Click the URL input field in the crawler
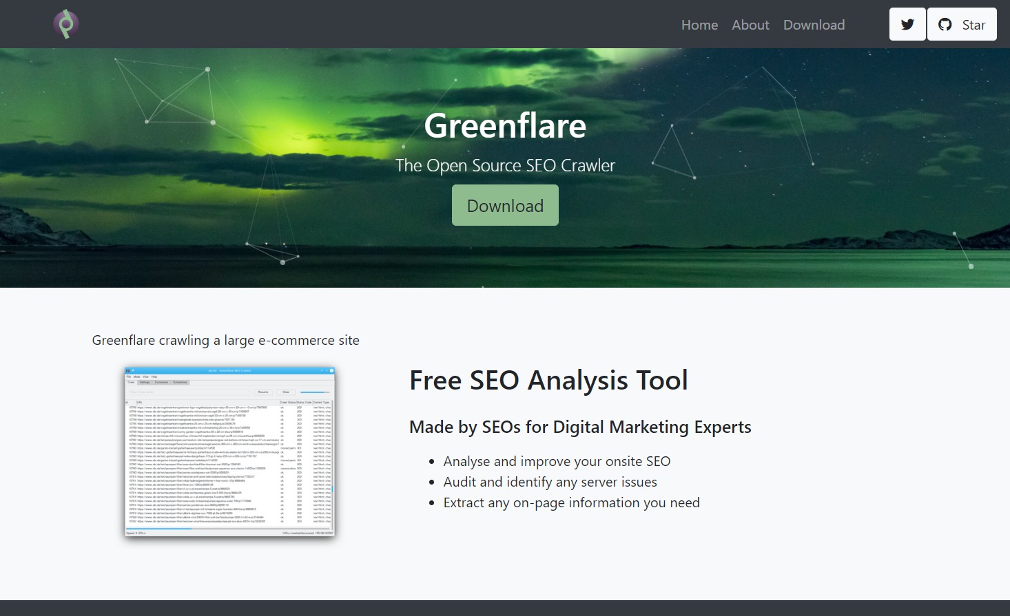 189,392
